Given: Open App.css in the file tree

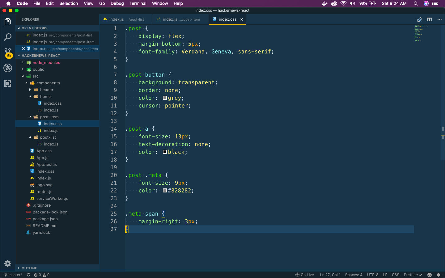Looking at the screenshot, I should click(x=57, y=151).
